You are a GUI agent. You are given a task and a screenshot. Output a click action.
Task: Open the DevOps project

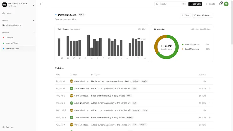[x=18, y=38]
